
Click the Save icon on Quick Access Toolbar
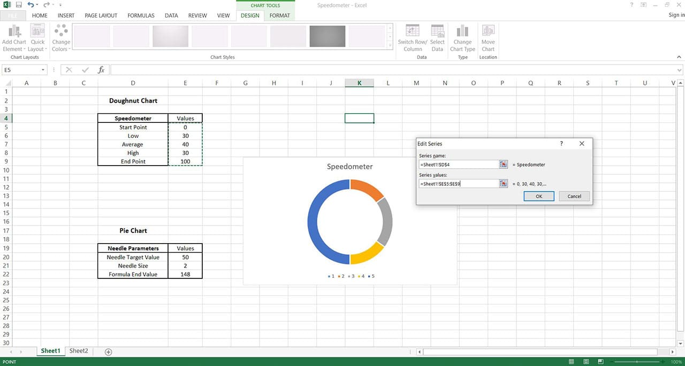pos(19,5)
